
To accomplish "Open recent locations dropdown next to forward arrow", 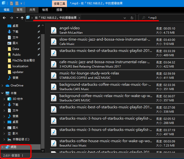I will click(x=17, y=18).
